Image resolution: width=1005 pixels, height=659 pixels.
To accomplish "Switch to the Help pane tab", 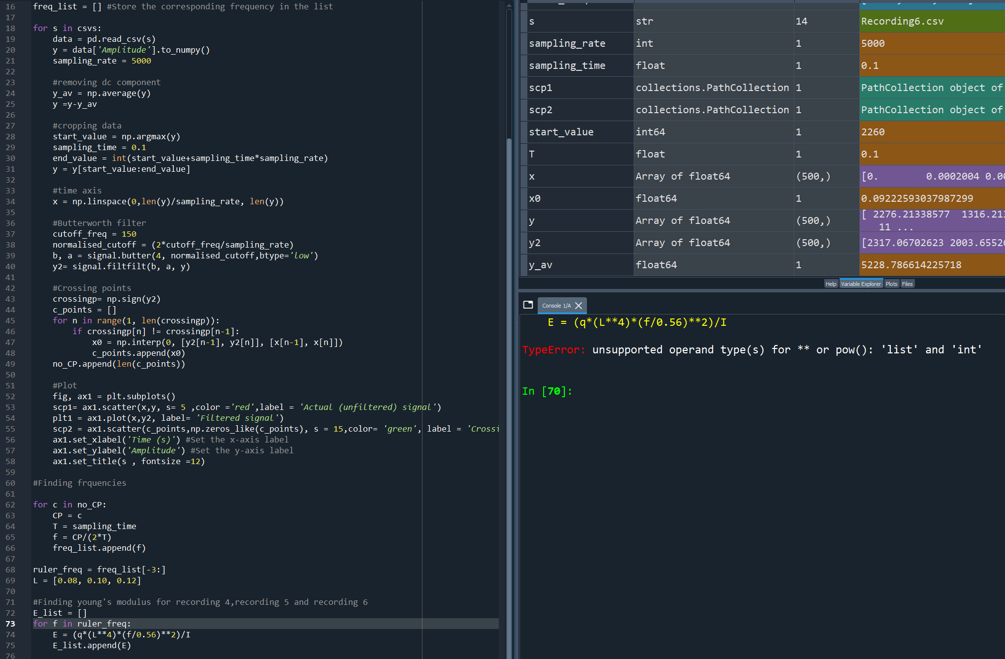I will (831, 284).
